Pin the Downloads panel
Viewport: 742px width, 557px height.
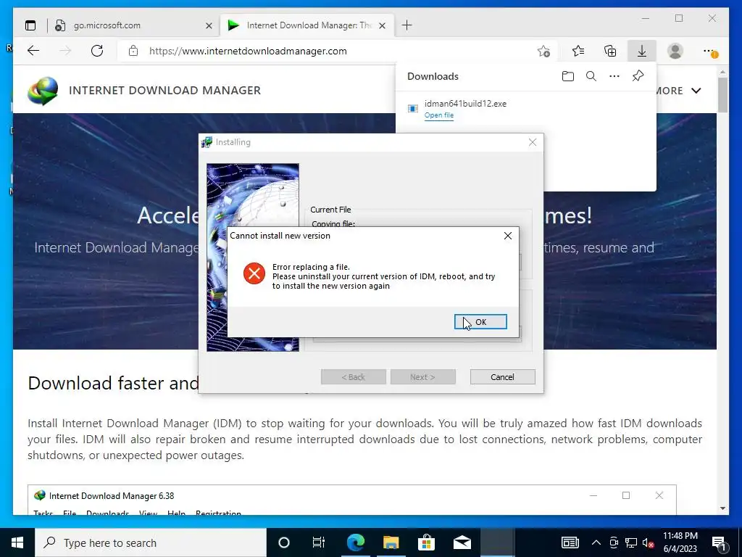pos(638,76)
